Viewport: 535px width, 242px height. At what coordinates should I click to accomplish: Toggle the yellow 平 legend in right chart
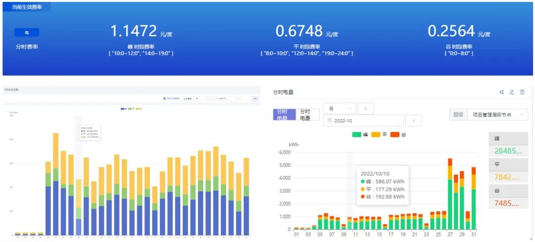tap(379, 135)
